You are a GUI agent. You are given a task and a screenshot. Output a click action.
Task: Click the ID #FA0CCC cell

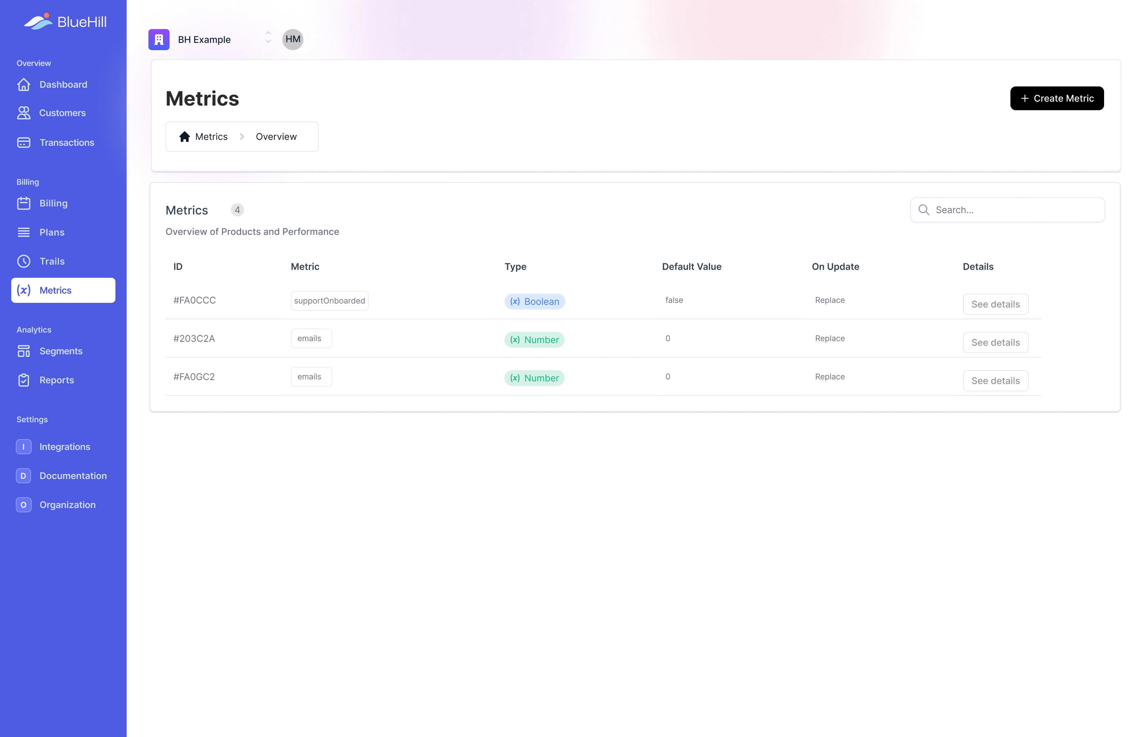(x=194, y=300)
